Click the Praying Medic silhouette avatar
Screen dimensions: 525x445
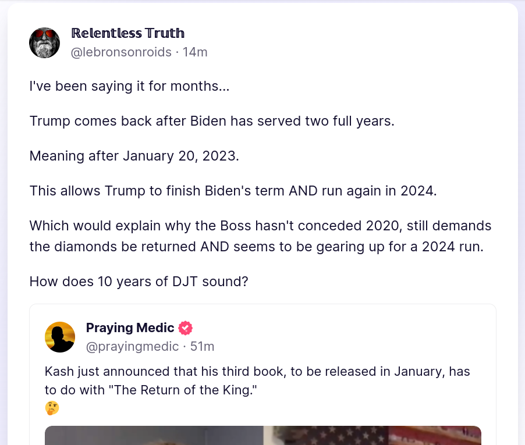click(x=60, y=337)
